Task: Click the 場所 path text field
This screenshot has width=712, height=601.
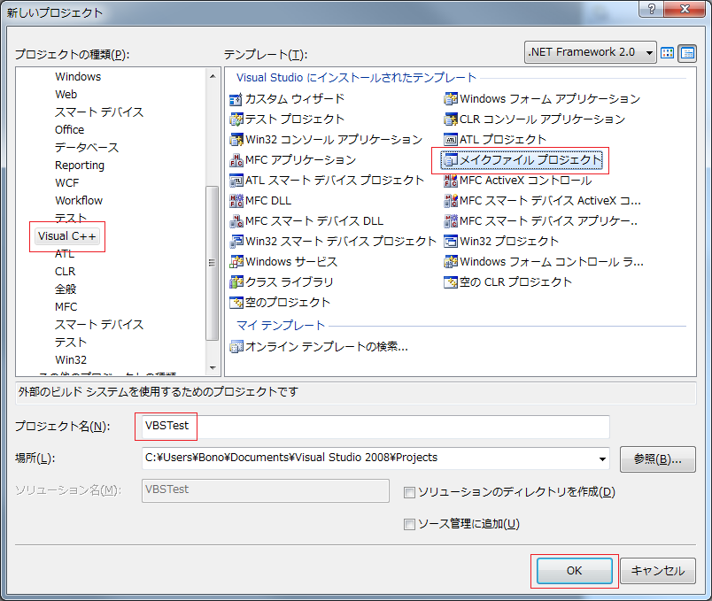Action: tap(368, 458)
